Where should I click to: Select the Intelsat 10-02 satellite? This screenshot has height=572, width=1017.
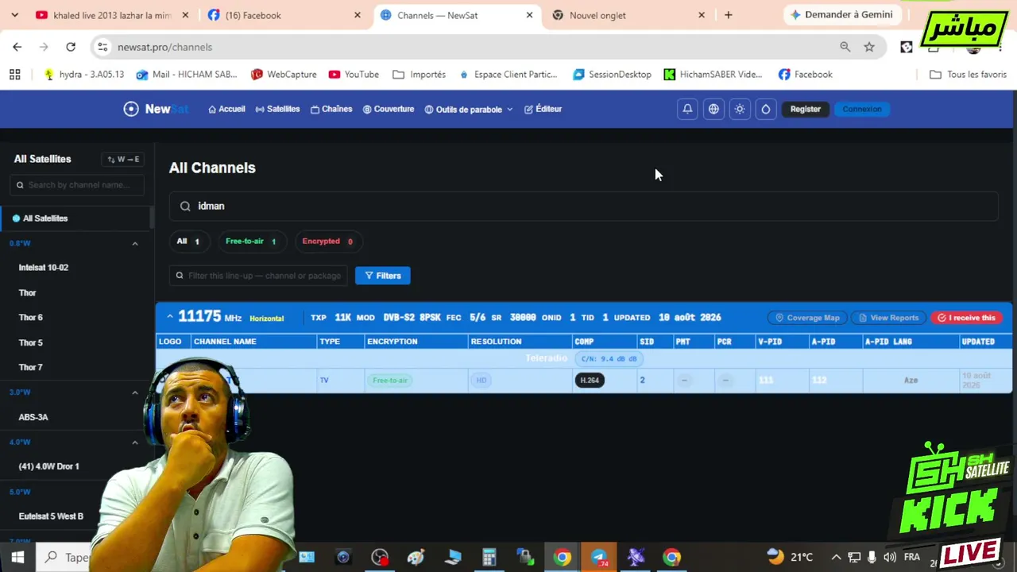[44, 268]
